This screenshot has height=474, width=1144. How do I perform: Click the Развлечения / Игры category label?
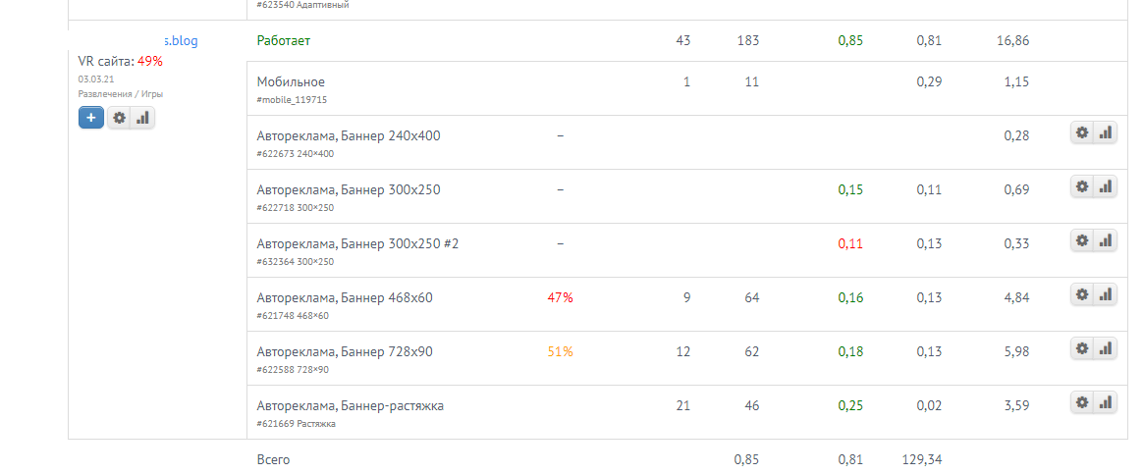pyautogui.click(x=121, y=94)
